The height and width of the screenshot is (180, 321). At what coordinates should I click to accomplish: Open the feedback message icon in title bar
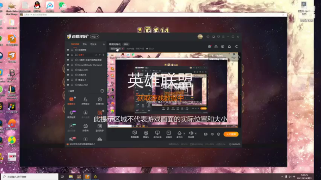point(208,37)
